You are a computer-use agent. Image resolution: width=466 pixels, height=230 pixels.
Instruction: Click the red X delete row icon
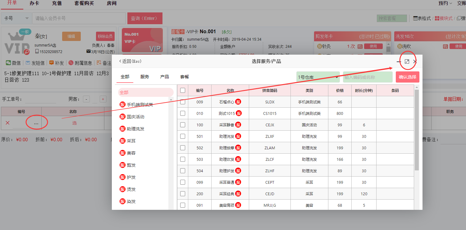7,123
